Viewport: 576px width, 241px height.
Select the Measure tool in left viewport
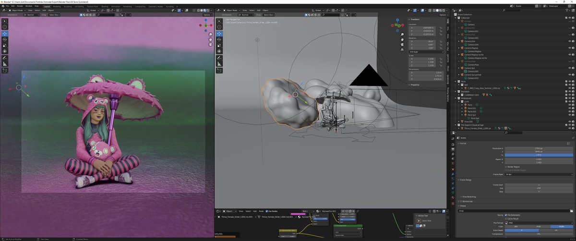click(x=5, y=63)
